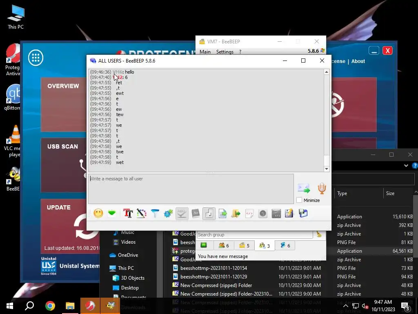Select file beesshottmp-20231011-120154
This screenshot has height=314, width=418.
coord(213,268)
